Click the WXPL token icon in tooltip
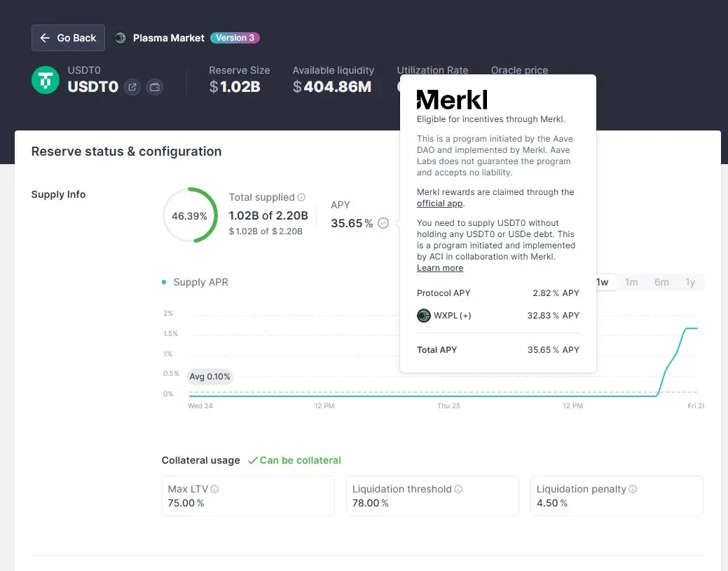 pos(423,315)
